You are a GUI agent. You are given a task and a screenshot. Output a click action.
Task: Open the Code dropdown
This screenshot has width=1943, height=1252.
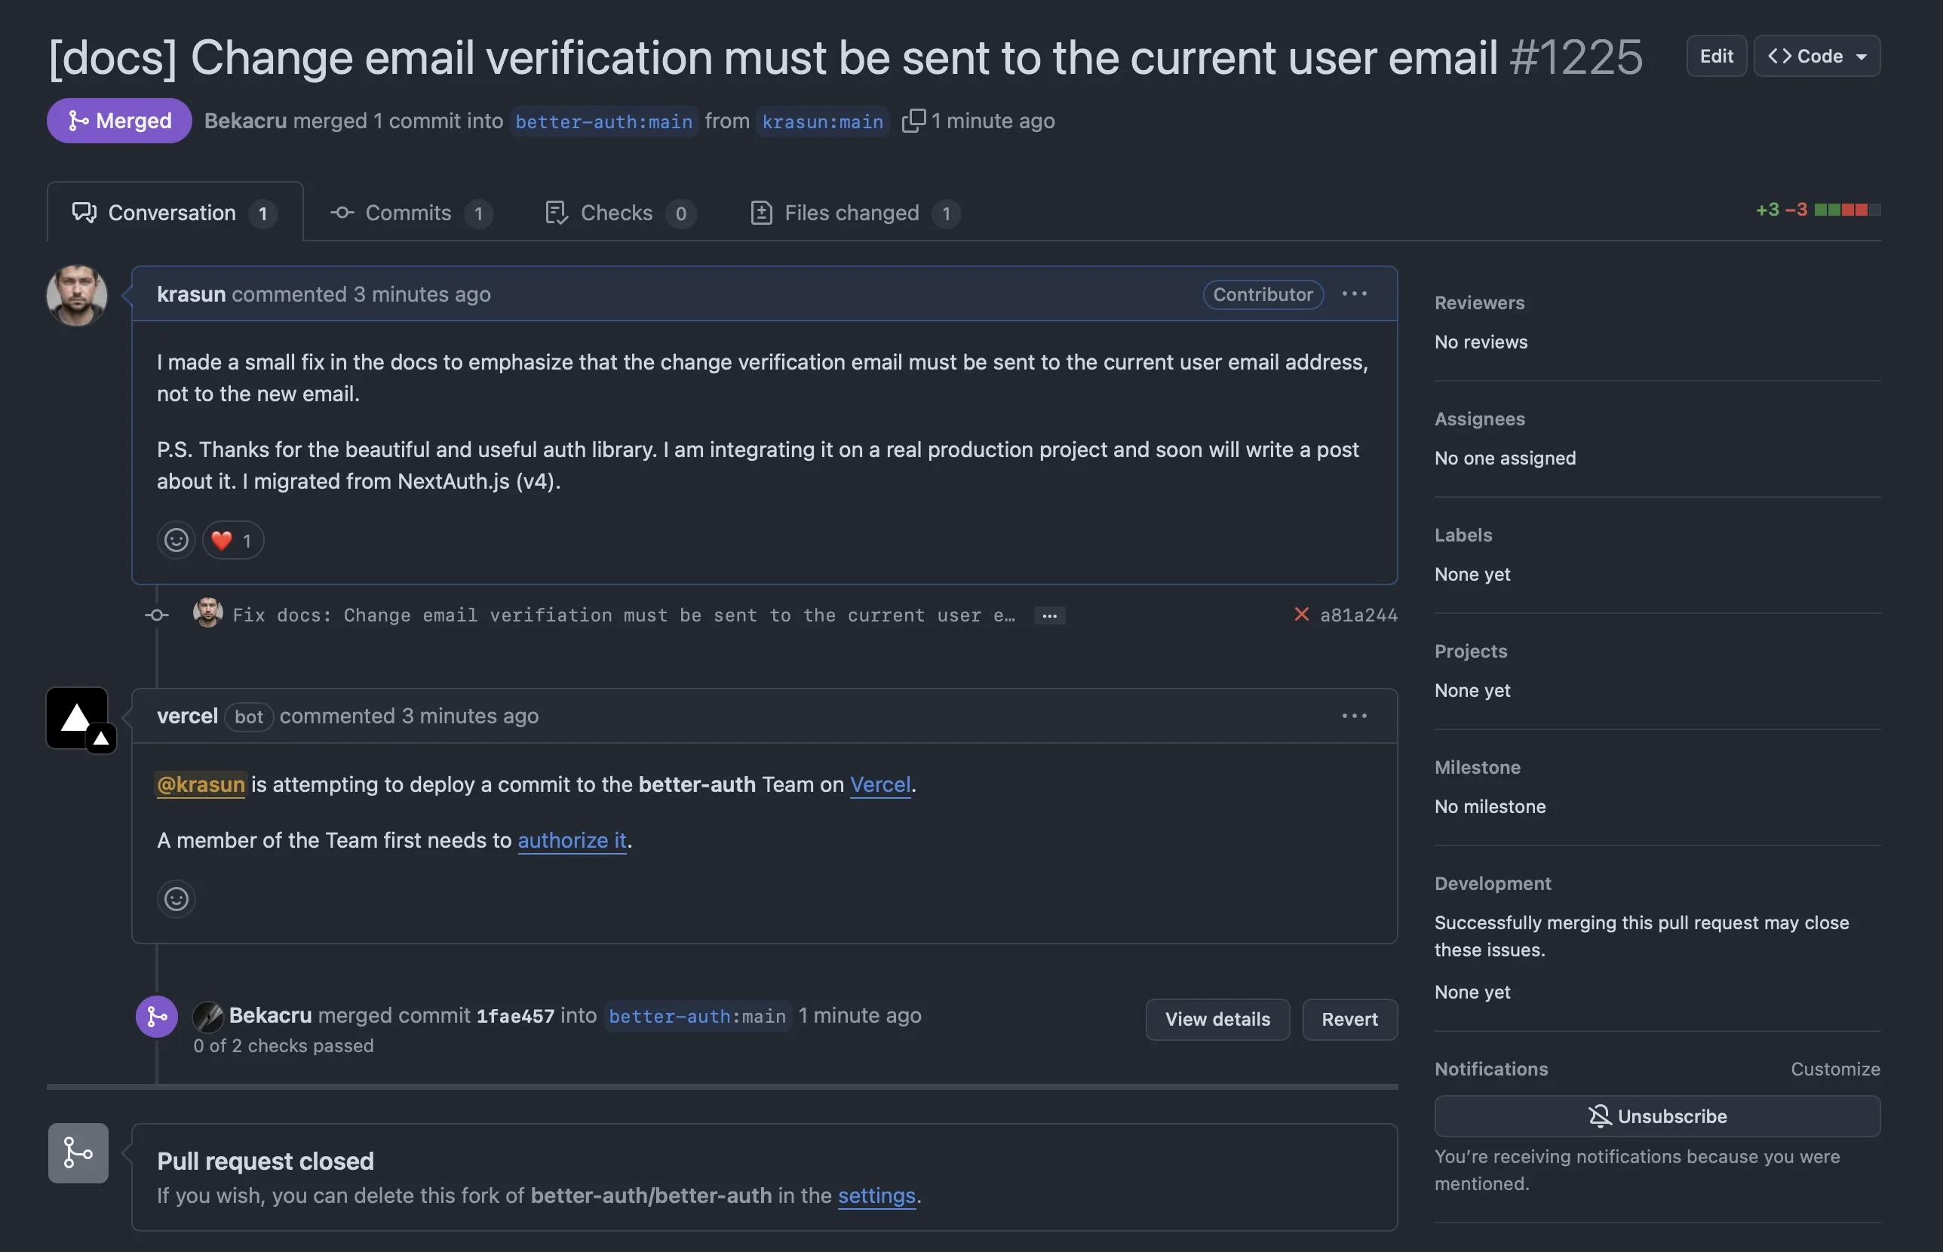click(1816, 55)
